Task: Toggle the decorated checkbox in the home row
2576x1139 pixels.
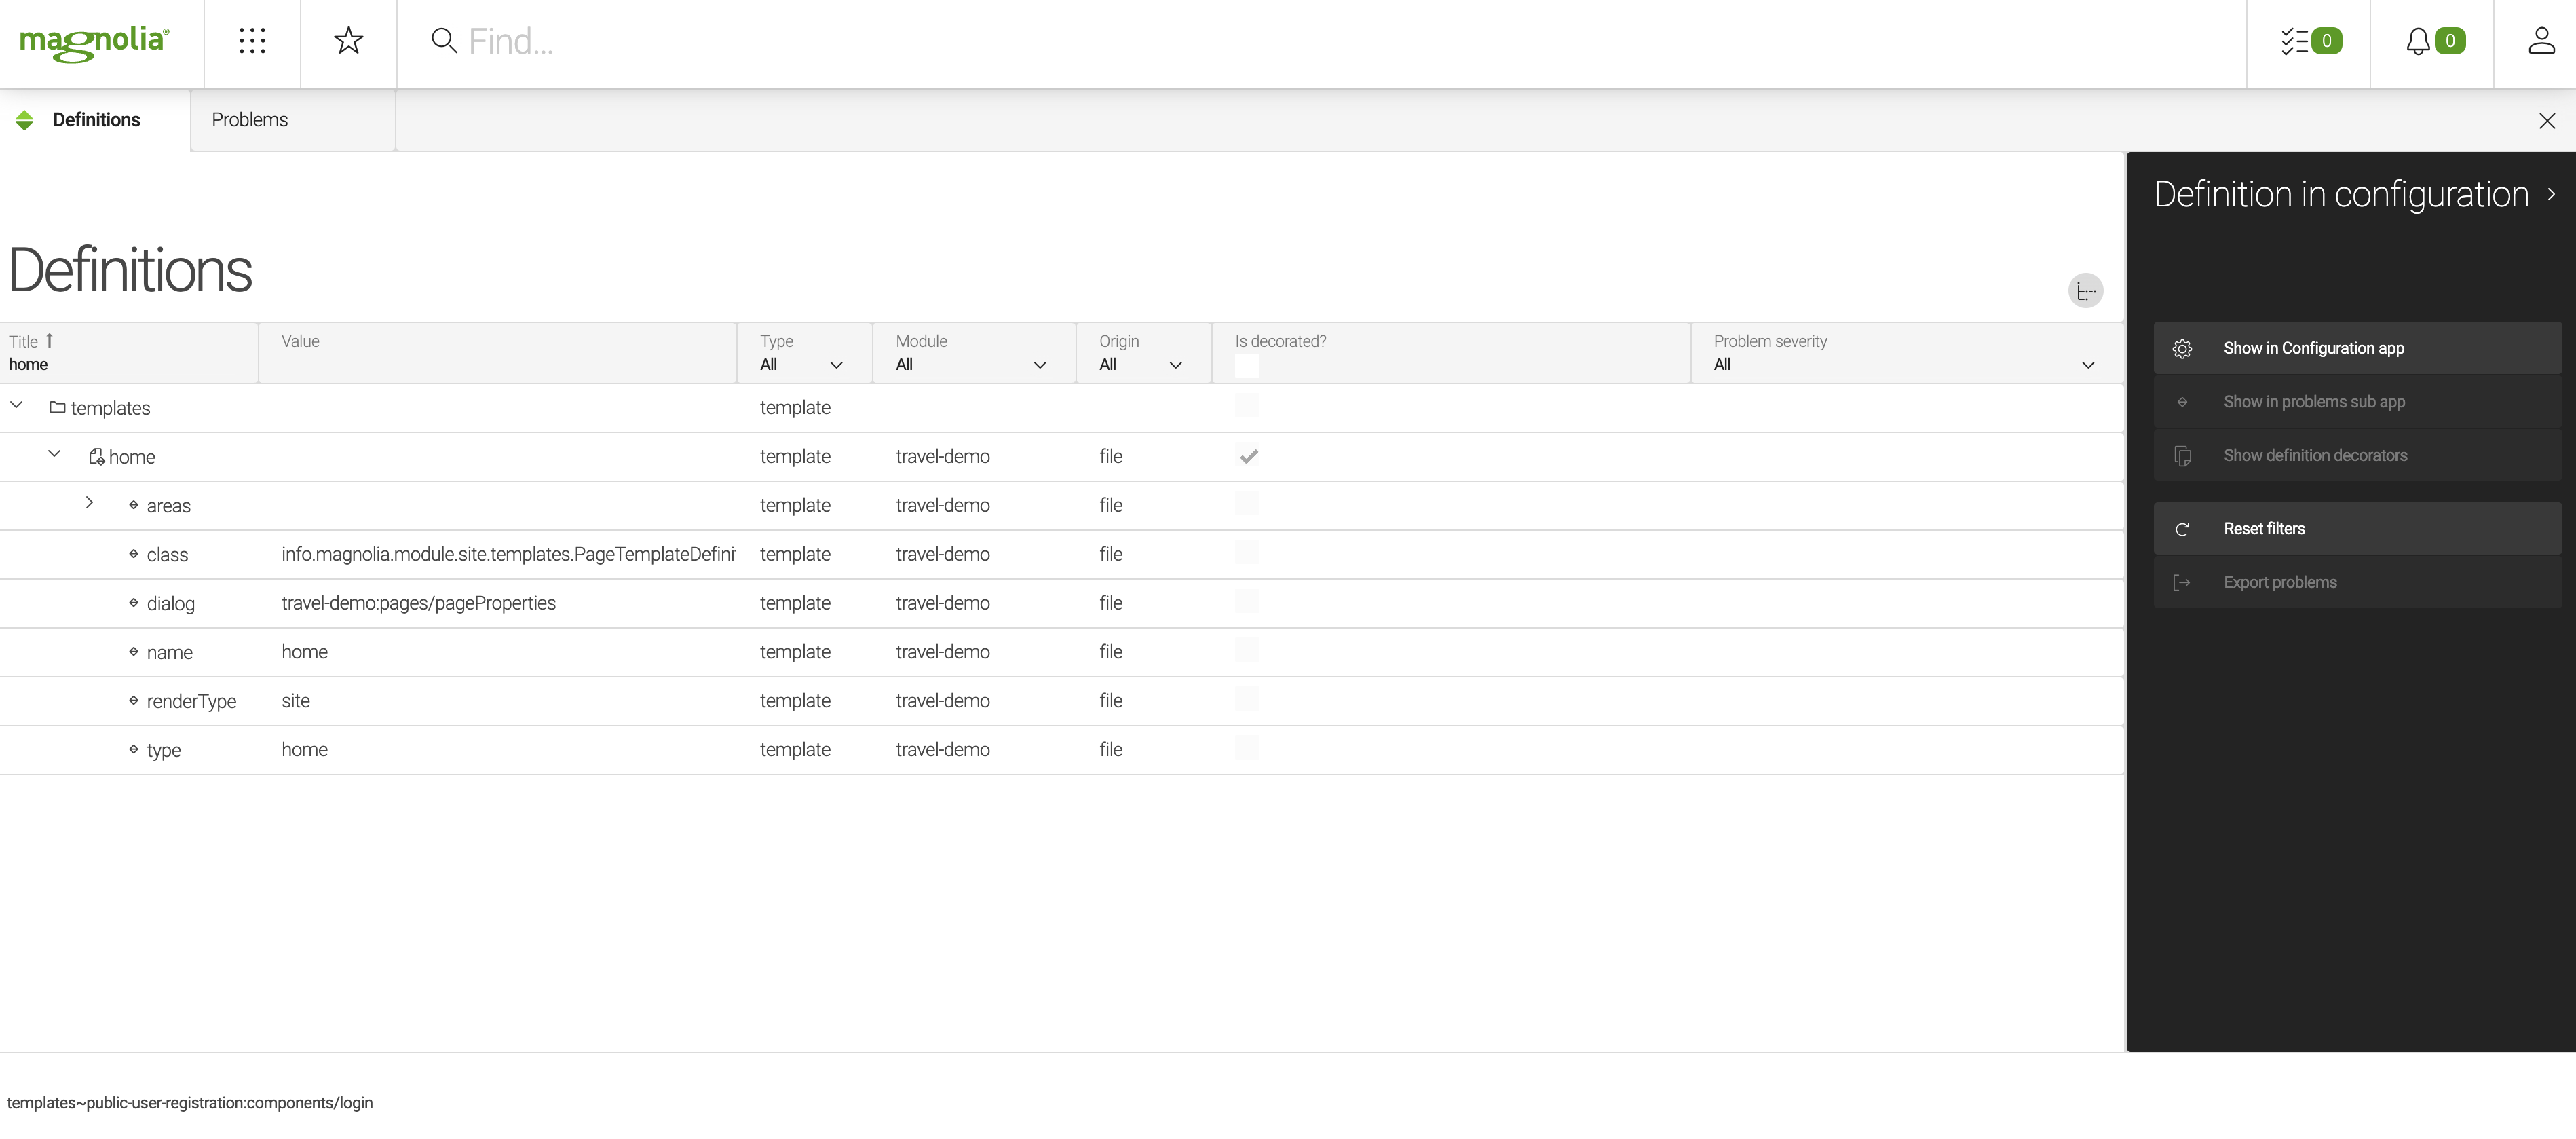Action: point(1248,456)
